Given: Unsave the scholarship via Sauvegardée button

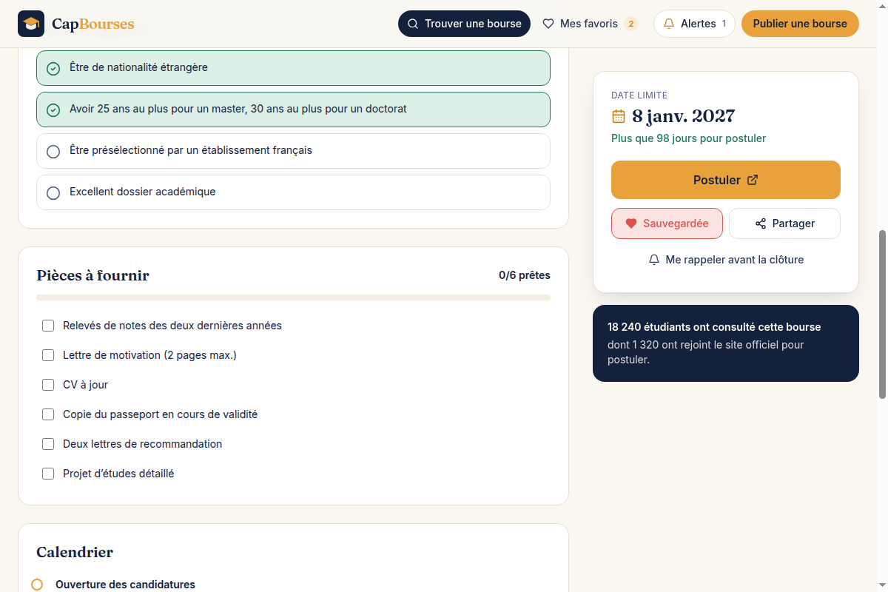Looking at the screenshot, I should 667,223.
